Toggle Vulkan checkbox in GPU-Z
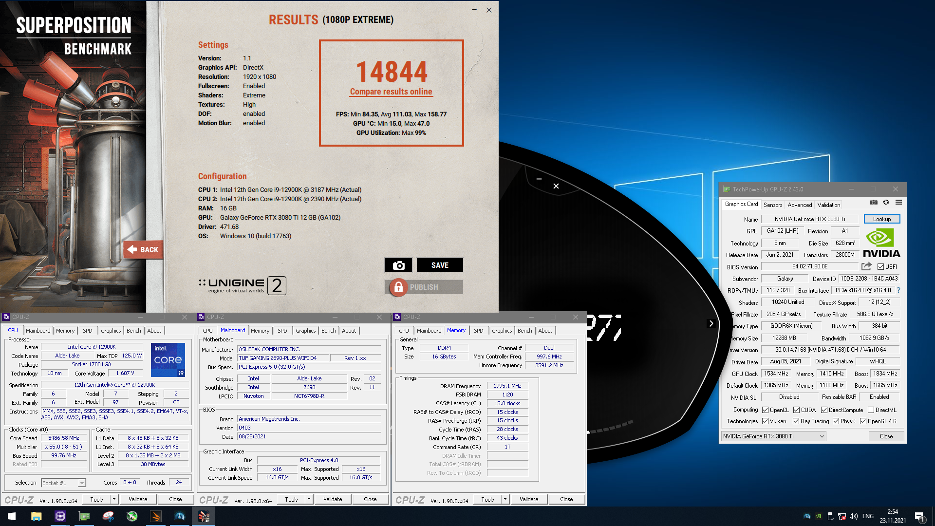The height and width of the screenshot is (526, 935). pos(765,421)
